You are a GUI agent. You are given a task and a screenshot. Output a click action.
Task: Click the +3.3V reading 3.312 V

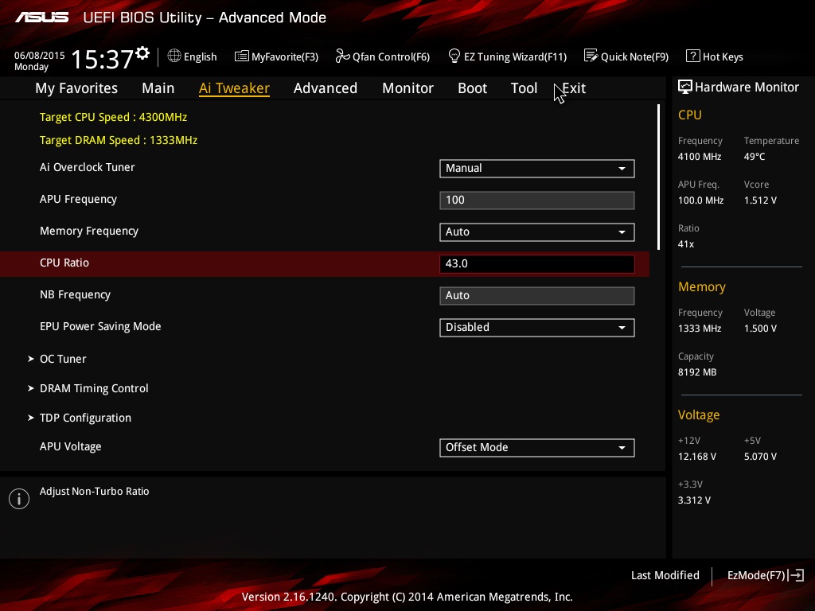point(694,500)
